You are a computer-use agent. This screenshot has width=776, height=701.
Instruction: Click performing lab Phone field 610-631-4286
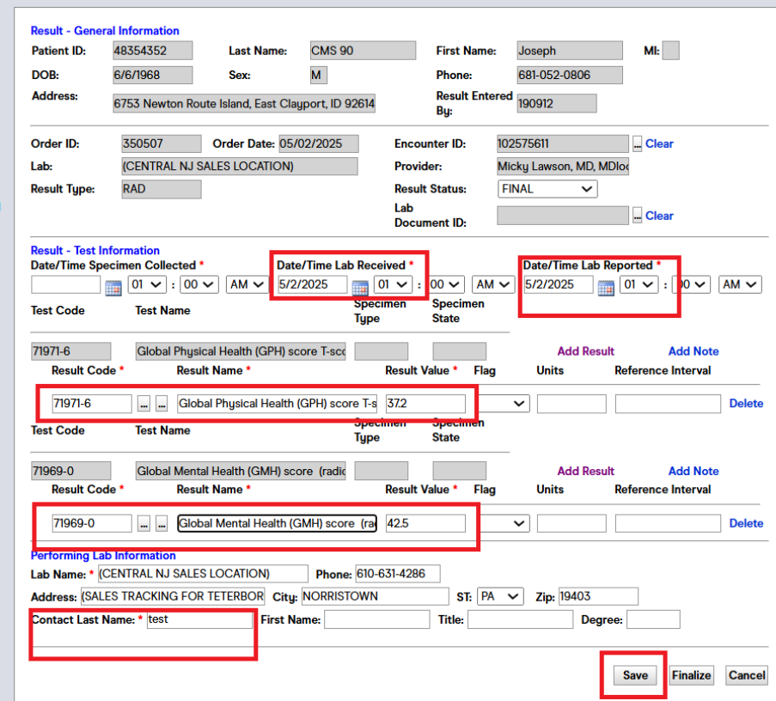click(x=398, y=574)
